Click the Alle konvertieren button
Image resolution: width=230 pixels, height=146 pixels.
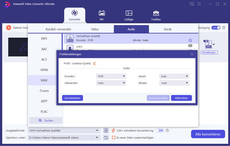click(x=208, y=134)
